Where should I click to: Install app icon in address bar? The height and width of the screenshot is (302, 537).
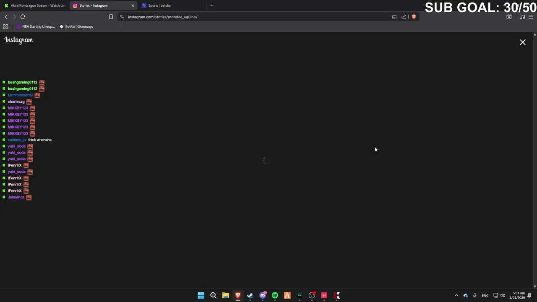click(394, 17)
